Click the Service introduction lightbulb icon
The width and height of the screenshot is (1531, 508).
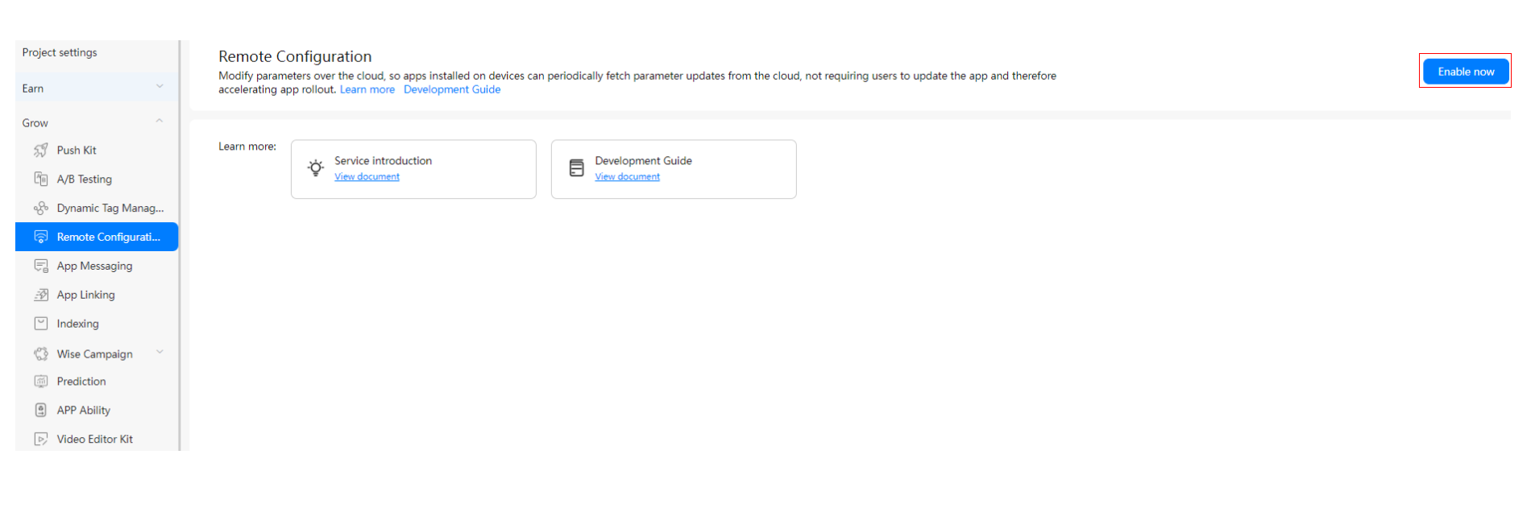point(315,167)
